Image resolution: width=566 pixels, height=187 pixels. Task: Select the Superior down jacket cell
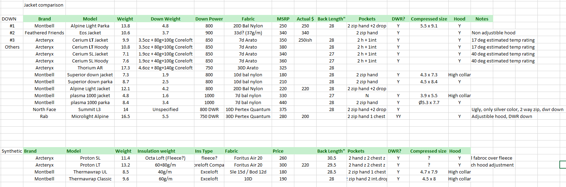pos(90,75)
